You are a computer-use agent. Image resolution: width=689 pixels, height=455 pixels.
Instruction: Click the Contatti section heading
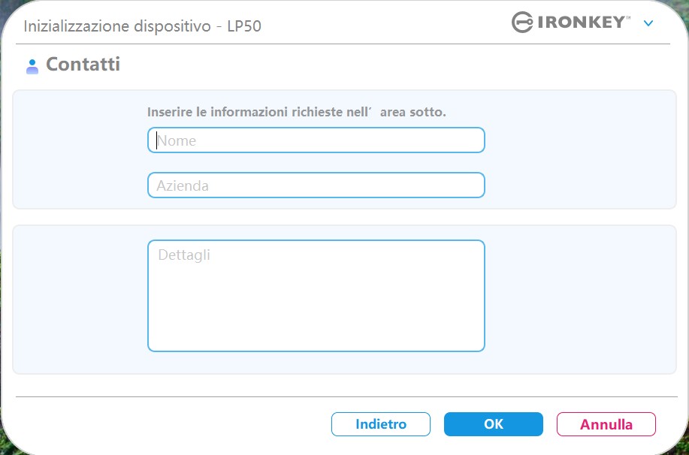tap(83, 64)
